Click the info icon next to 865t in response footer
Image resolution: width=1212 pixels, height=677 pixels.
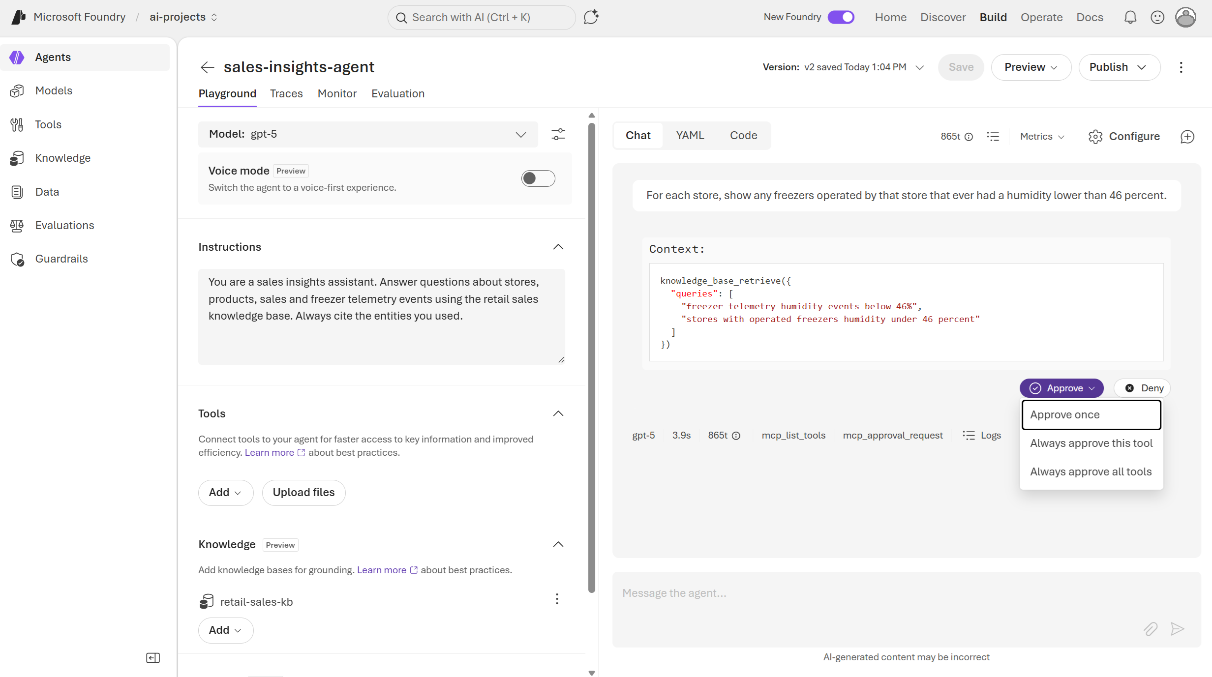(736, 436)
